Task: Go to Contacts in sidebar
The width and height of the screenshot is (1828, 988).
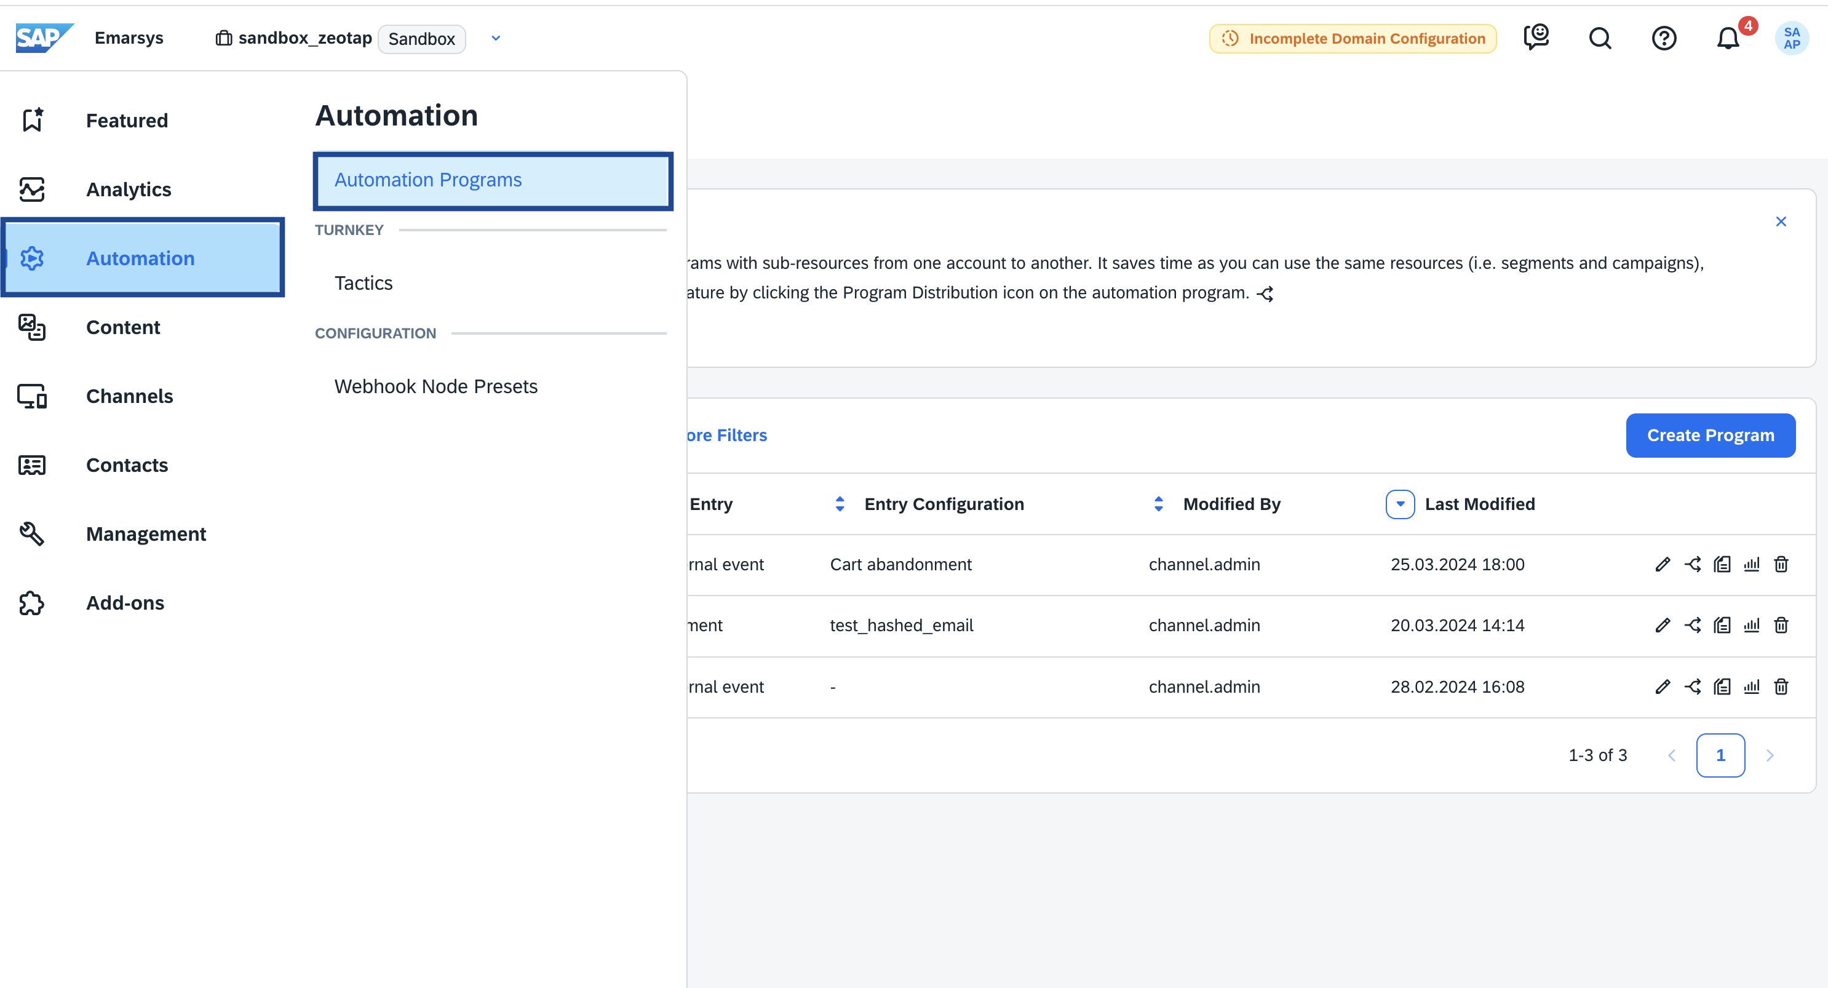Action: coord(127,465)
